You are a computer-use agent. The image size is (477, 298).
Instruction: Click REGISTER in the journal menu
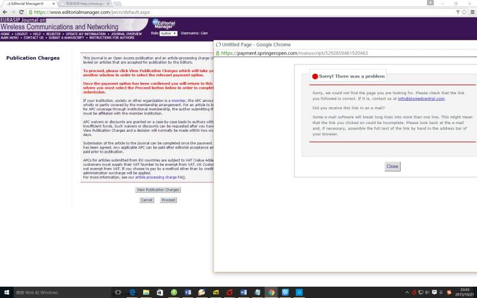point(53,34)
